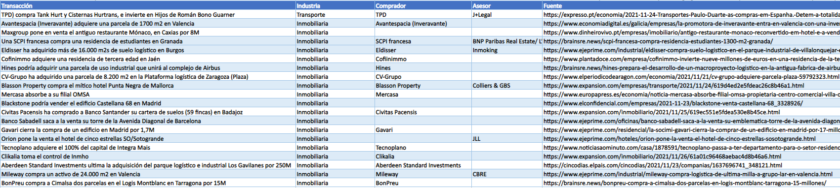Click the Mileway buyer cell
This screenshot has height=188, width=840.
(x=423, y=174)
